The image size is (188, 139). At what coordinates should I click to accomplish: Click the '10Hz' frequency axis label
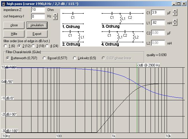6,136
